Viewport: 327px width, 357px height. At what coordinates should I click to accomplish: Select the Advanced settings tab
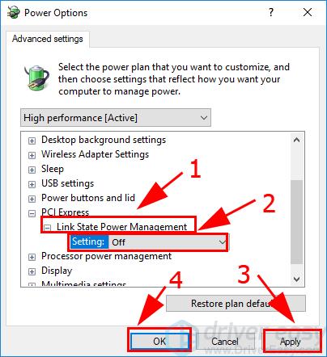click(48, 39)
